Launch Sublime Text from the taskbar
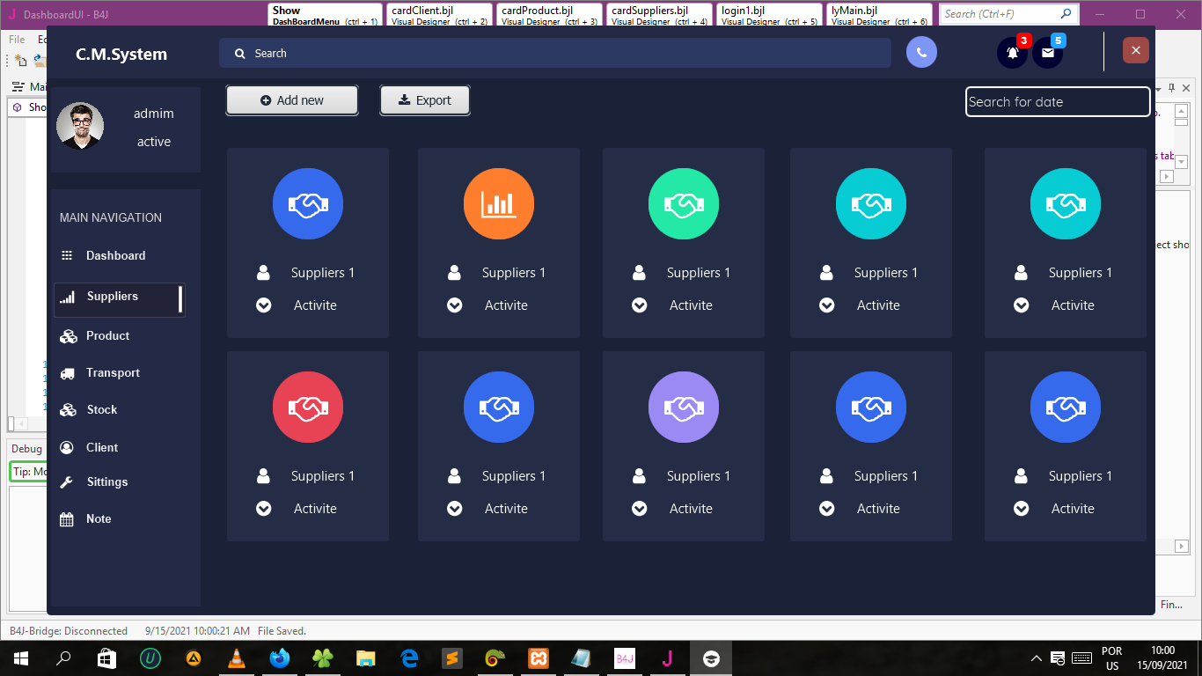Image resolution: width=1202 pixels, height=676 pixels. (452, 658)
